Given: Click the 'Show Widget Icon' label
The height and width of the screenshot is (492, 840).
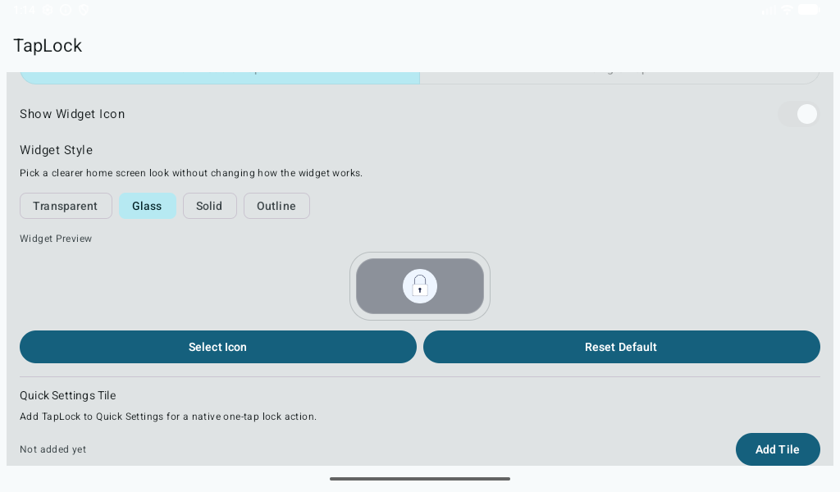Looking at the screenshot, I should (72, 114).
